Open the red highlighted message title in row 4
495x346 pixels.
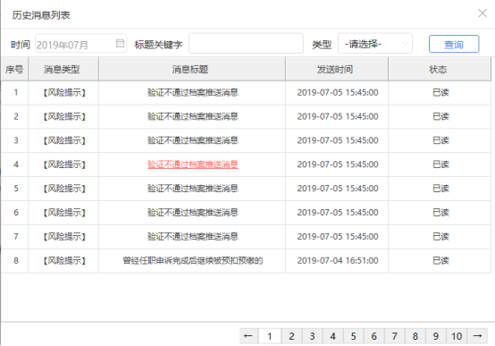click(193, 165)
